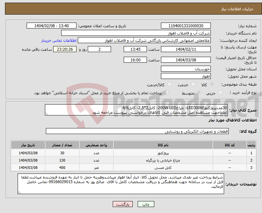The width and height of the screenshot is (262, 213).
Task: Click the کابل مسی row in goods table
Action: tap(133, 168)
